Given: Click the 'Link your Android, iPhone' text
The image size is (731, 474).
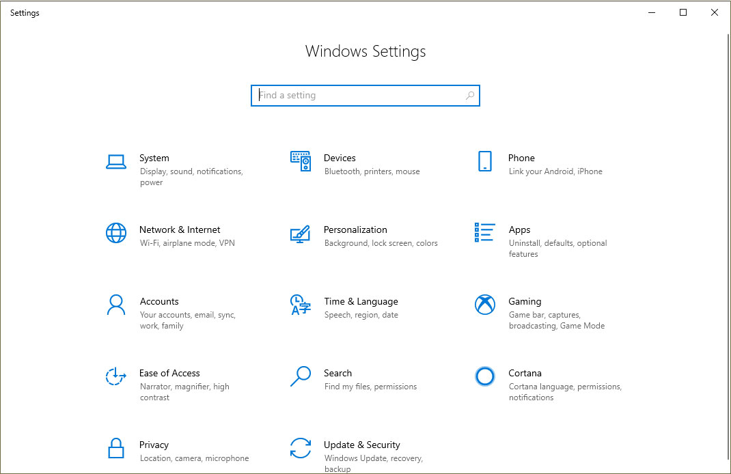Looking at the screenshot, I should click(x=555, y=171).
